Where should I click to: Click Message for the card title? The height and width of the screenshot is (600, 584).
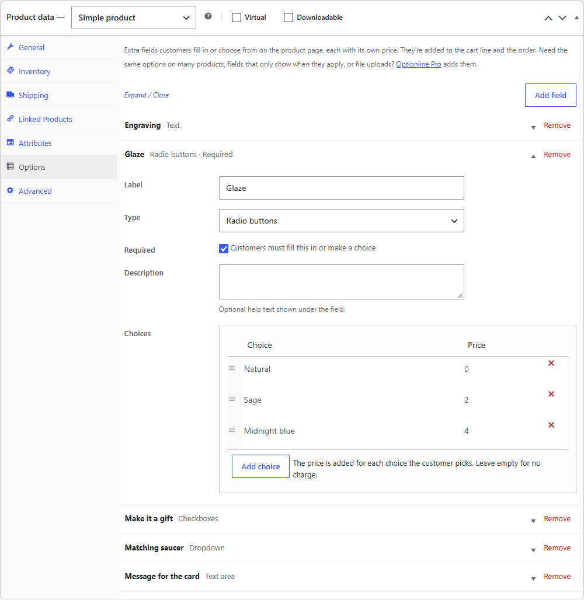pos(162,576)
